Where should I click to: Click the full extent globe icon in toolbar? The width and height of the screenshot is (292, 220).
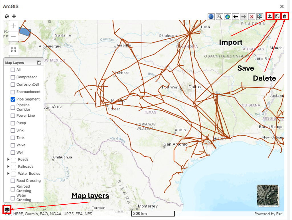(x=227, y=17)
